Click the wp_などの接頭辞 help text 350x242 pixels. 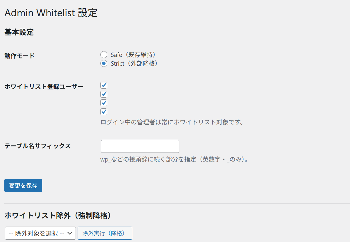tap(174, 159)
